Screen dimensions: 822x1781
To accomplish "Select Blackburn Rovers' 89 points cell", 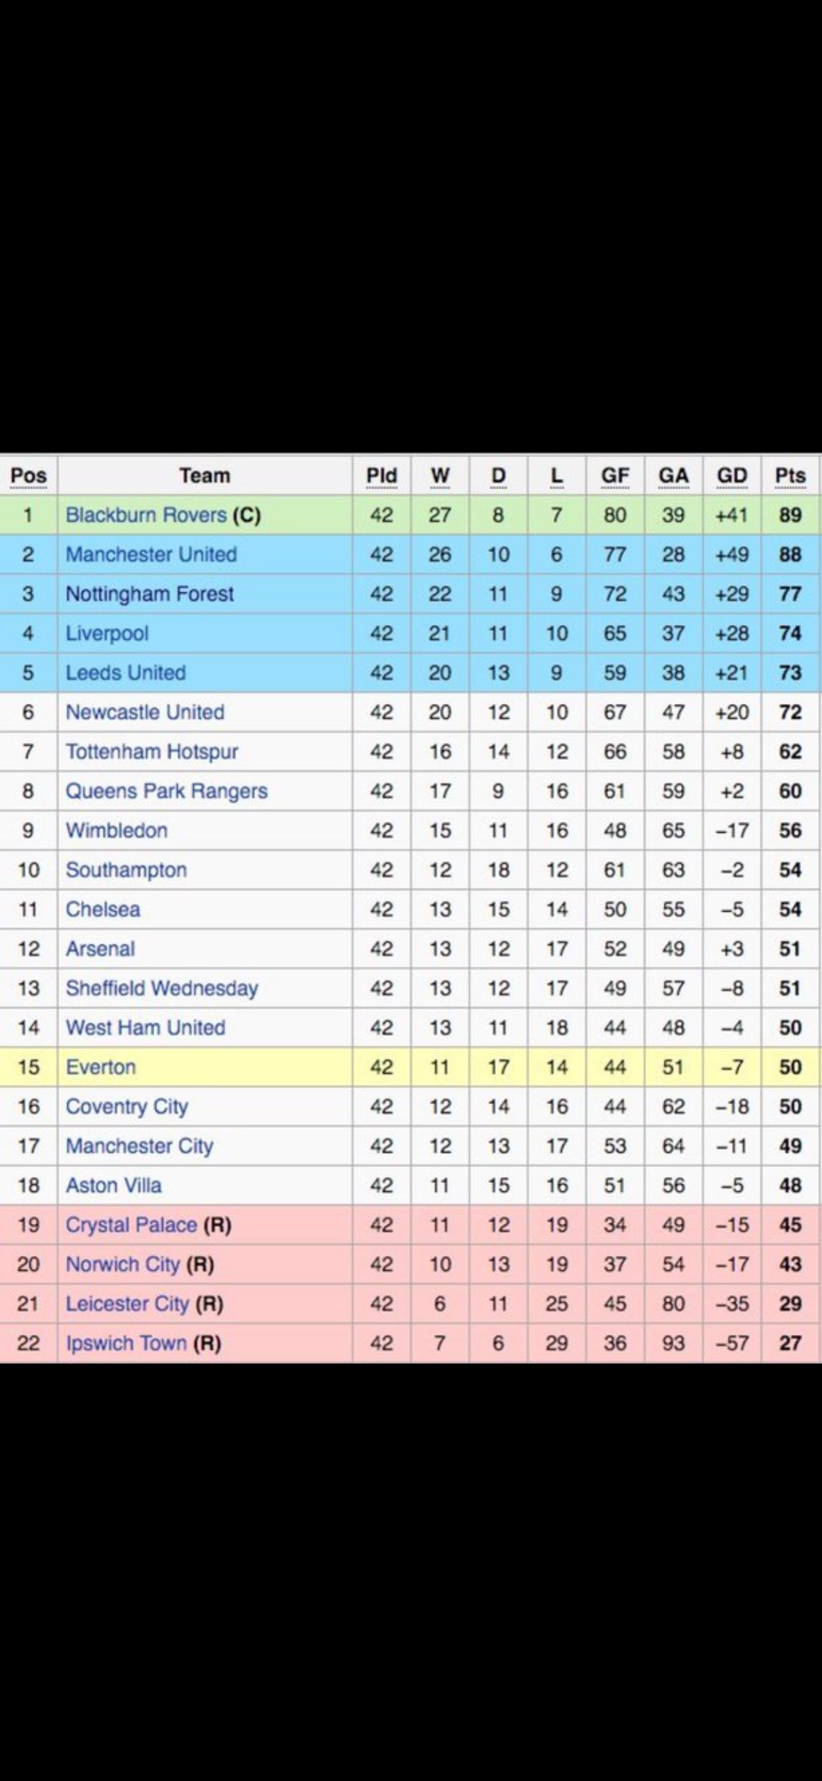I will [x=791, y=515].
